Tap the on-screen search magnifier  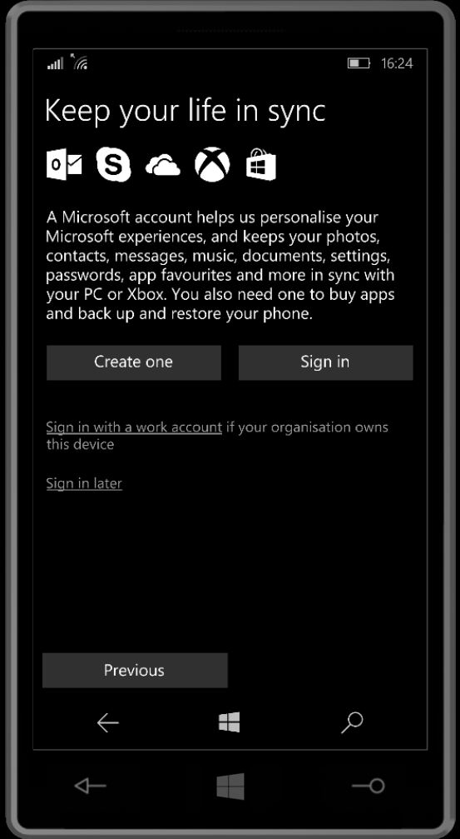coord(352,723)
